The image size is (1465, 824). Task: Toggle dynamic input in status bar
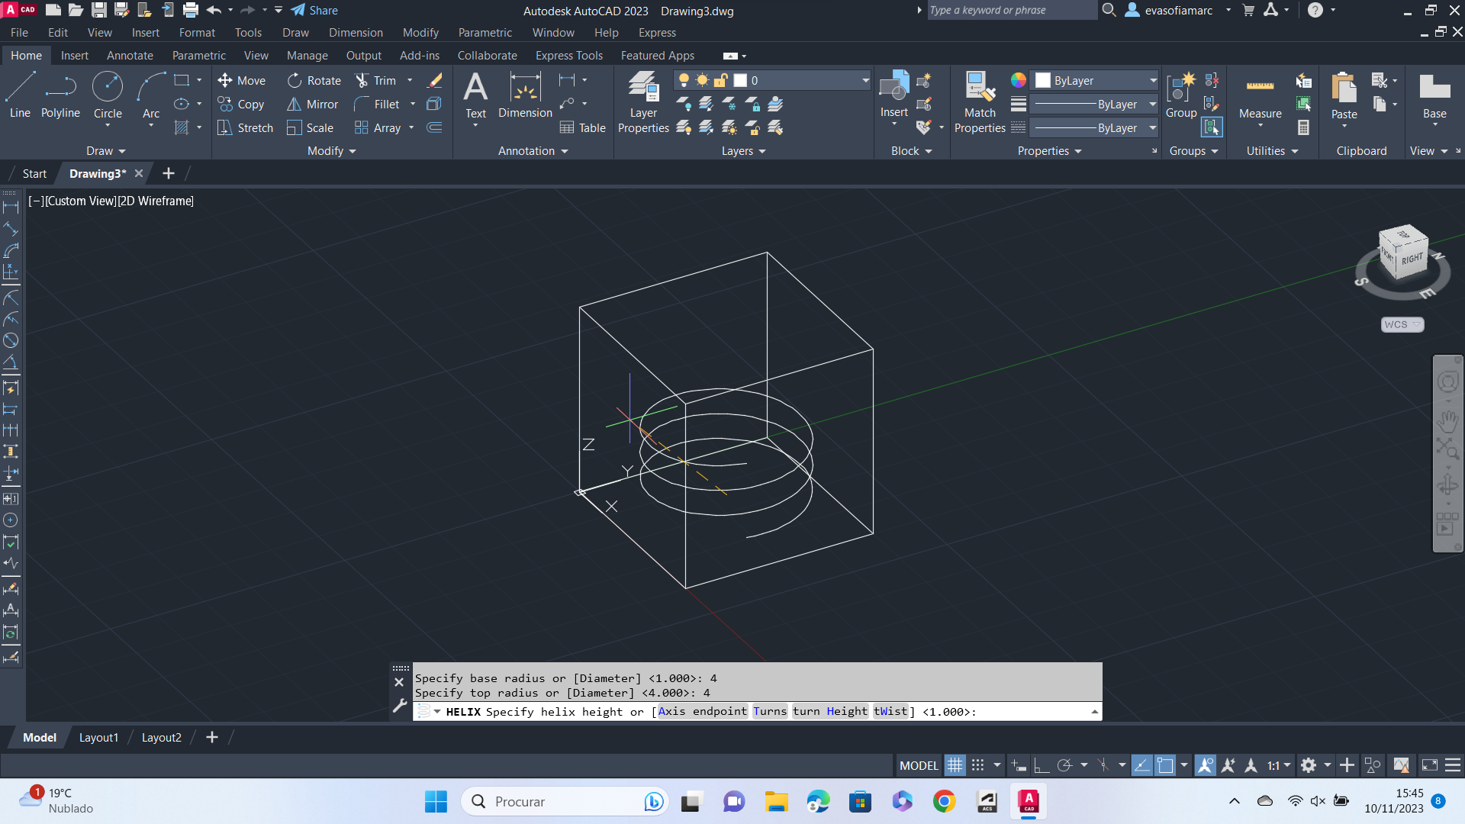(x=1019, y=765)
